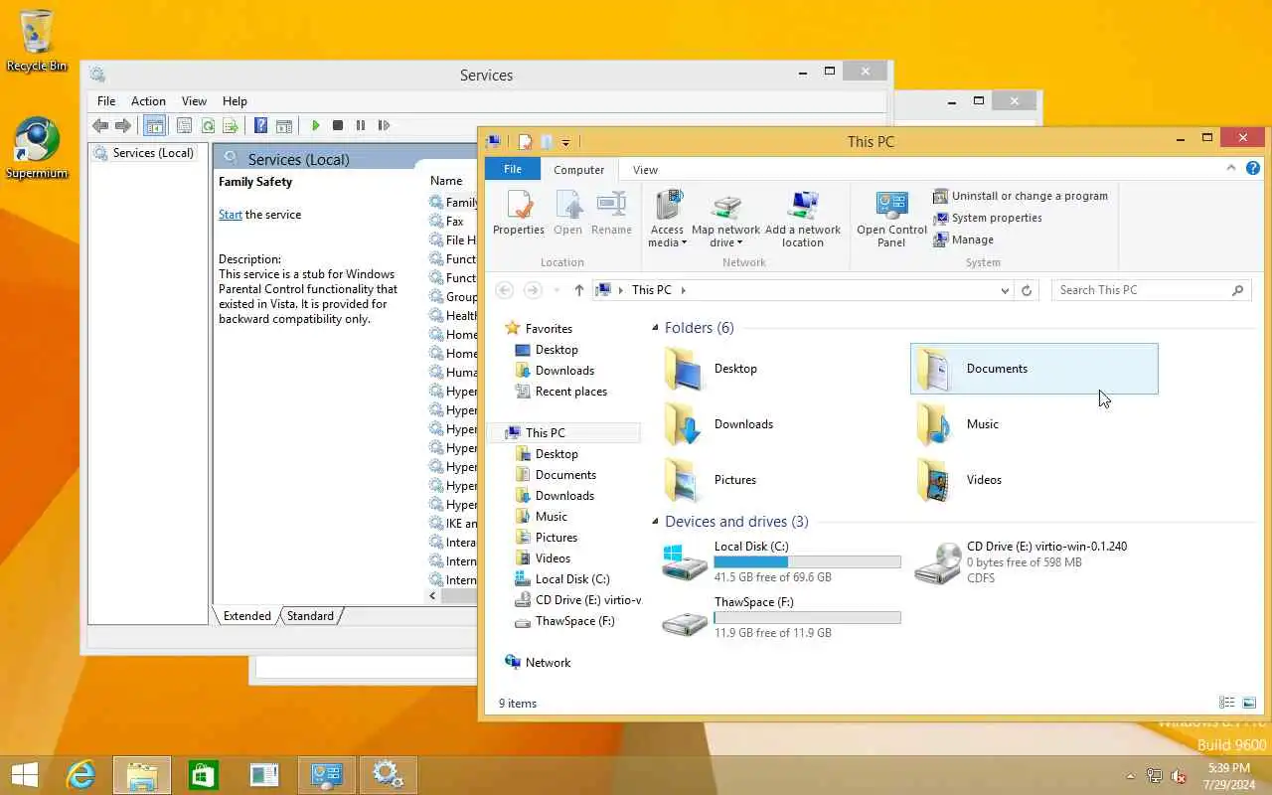Click the Stop Service square icon in Services

[338, 125]
